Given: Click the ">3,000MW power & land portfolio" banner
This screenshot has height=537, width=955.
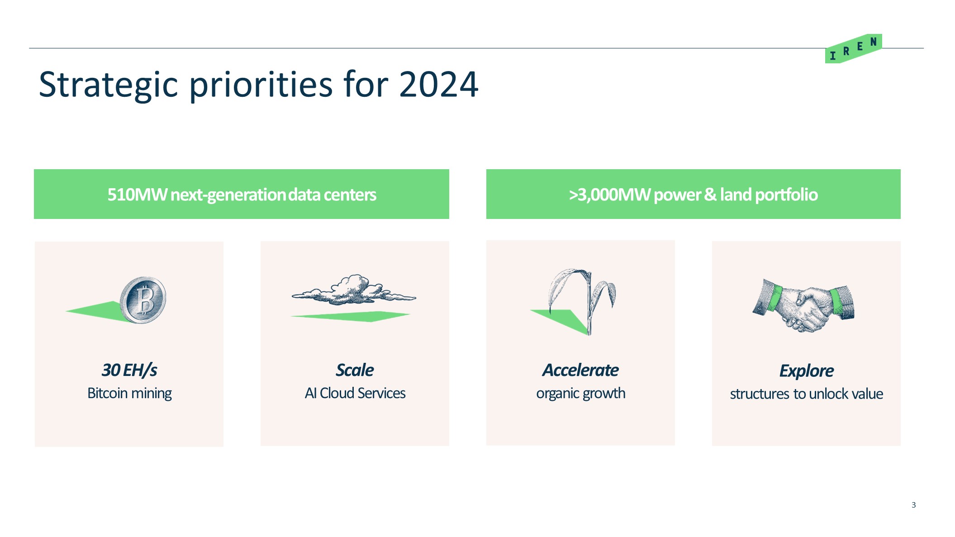Looking at the screenshot, I should click(x=693, y=195).
